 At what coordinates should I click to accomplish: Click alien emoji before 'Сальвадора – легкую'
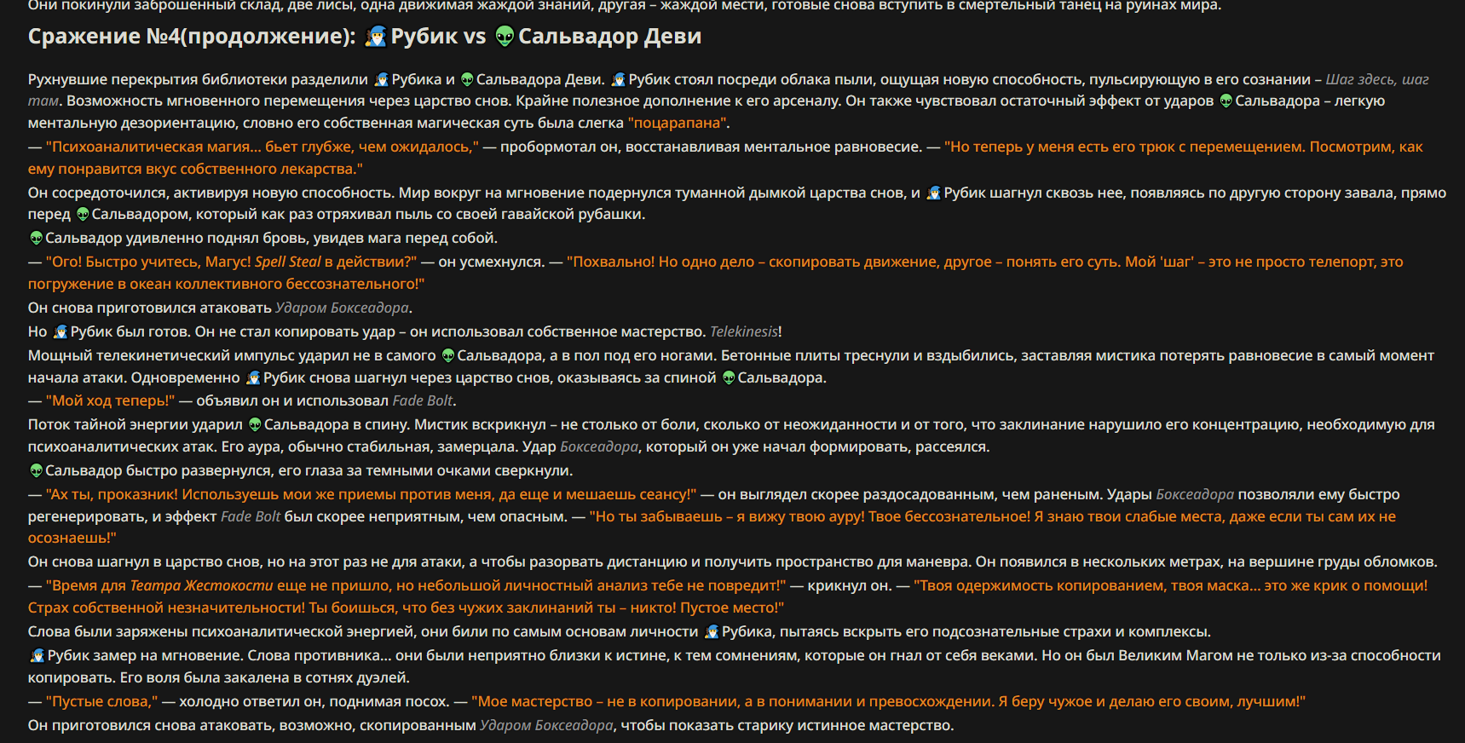click(x=1226, y=101)
